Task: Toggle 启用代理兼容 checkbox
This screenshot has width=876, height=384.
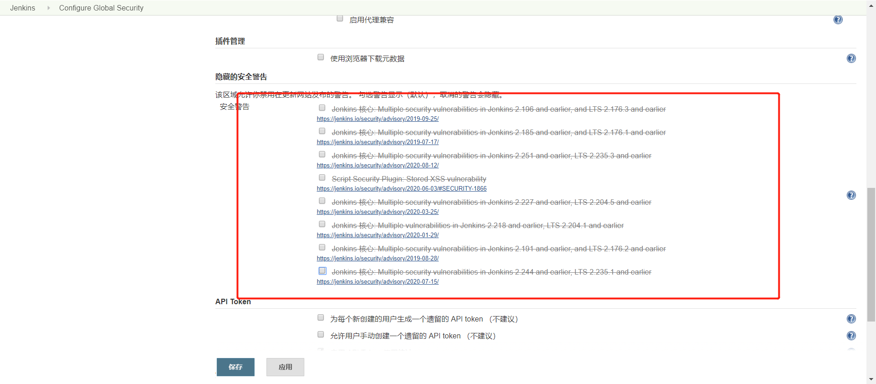Action: 340,19
